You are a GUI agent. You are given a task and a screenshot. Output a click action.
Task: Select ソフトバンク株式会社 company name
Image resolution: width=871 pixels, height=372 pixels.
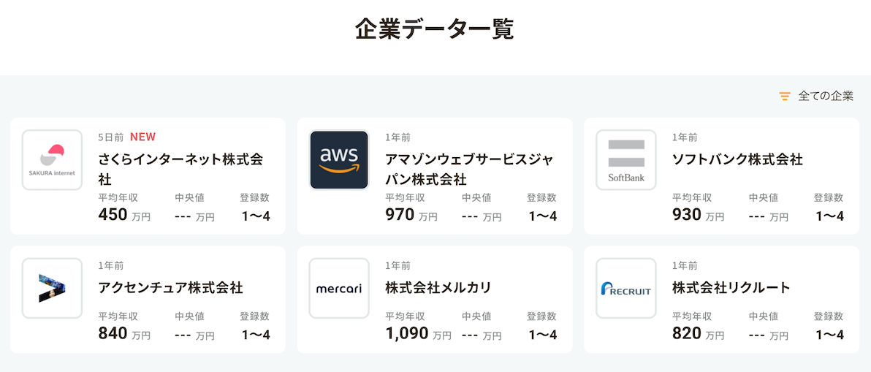(737, 159)
